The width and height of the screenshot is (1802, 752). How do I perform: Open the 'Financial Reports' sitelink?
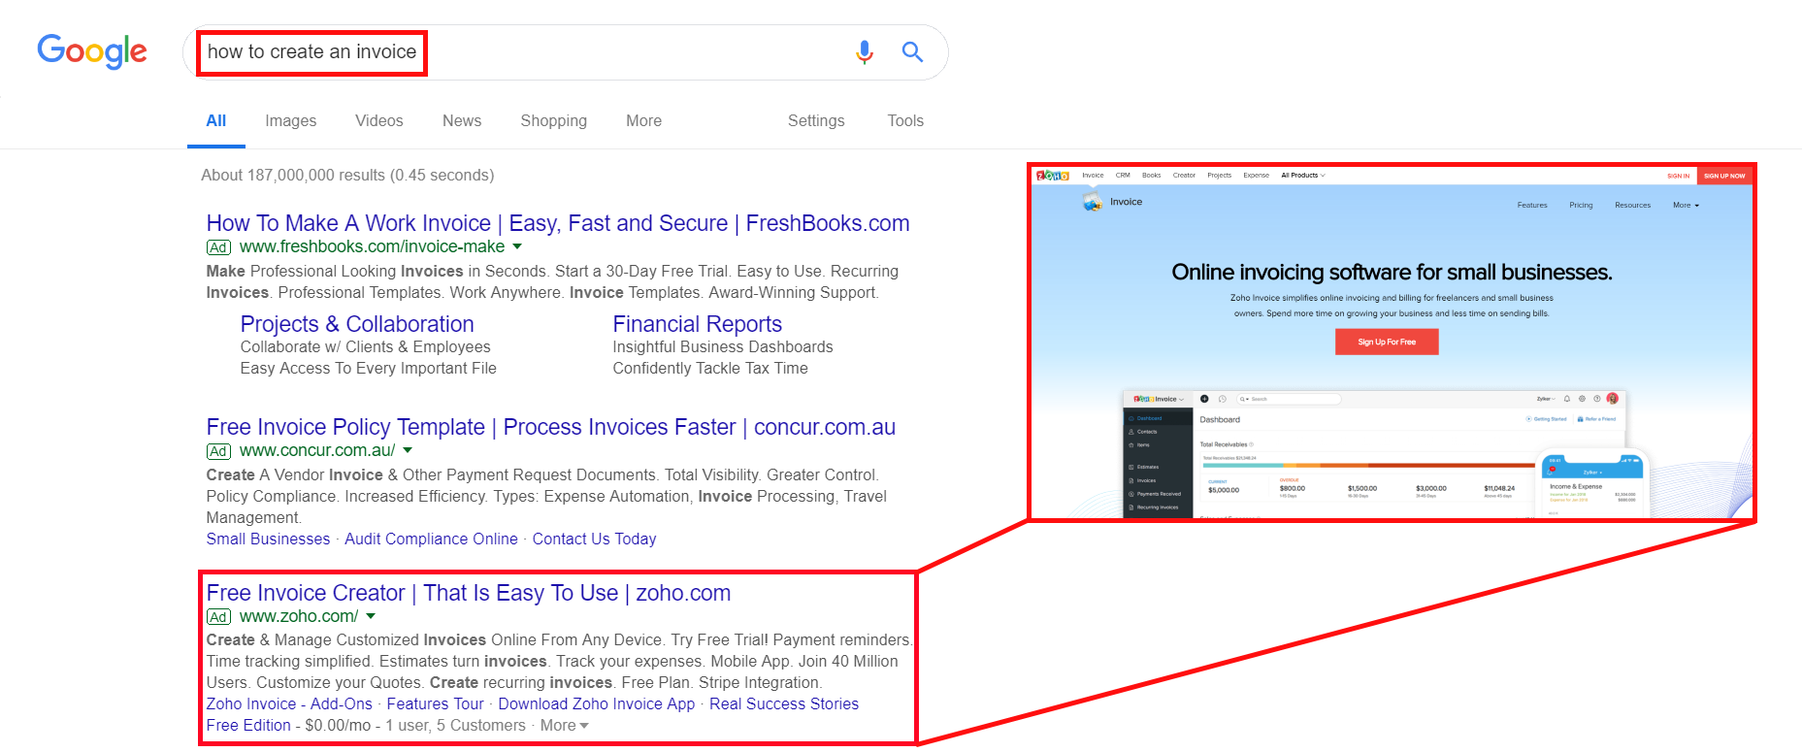click(698, 324)
